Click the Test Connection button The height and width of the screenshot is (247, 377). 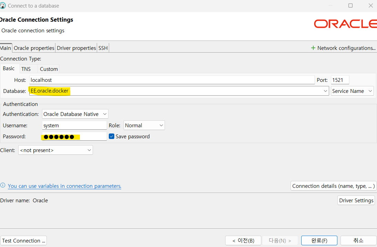pos(23,240)
